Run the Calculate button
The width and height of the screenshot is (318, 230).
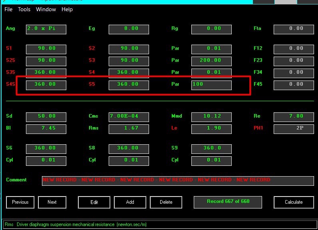[294, 202]
